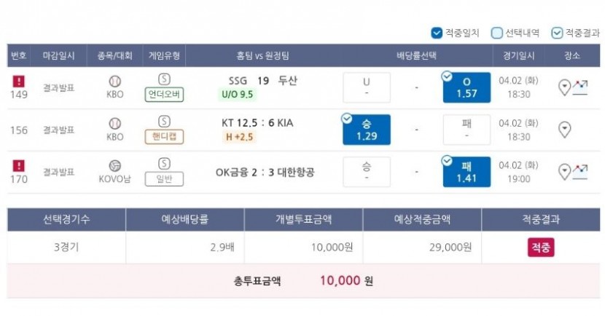Select the 패 1.41 odds for OK금융 match
Viewport: 605px width, 316px height.
[467, 172]
